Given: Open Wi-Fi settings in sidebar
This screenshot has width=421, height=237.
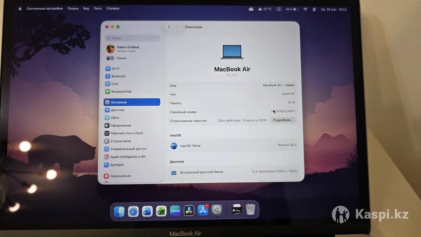Looking at the screenshot, I should coord(115,69).
